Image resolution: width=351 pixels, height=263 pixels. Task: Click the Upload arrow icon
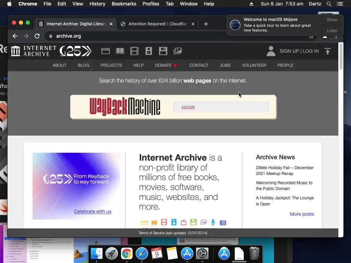point(327,51)
